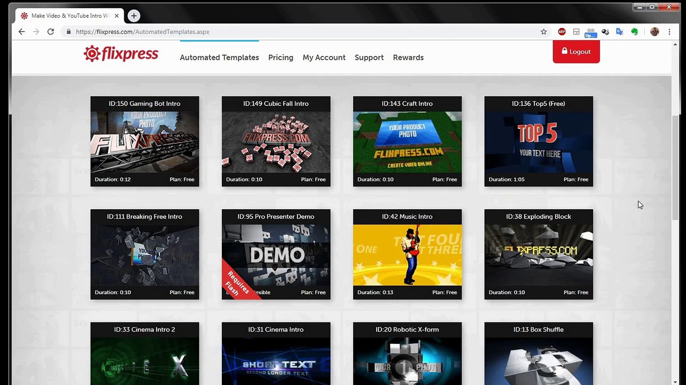The image size is (686, 385).
Task: Open the Support link
Action: tap(369, 57)
